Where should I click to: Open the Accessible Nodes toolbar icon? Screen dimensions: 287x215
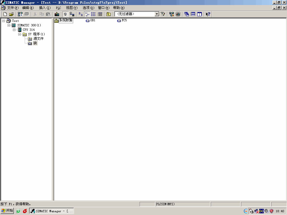[20, 14]
